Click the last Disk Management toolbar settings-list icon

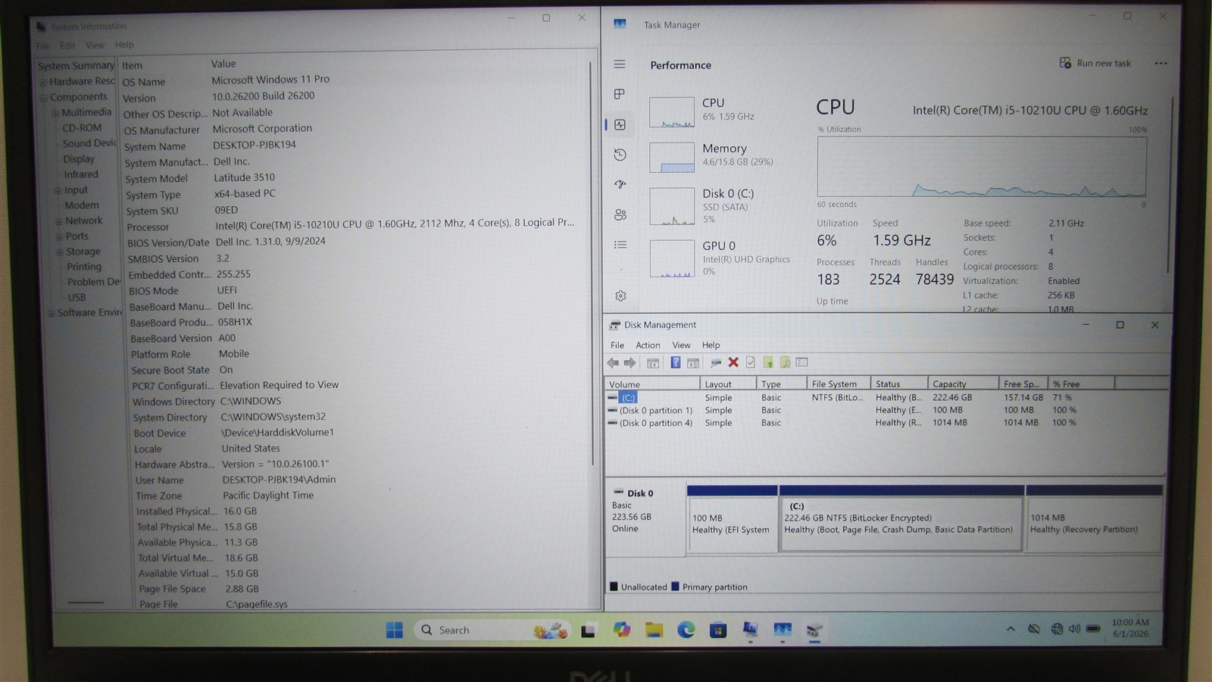[802, 363]
